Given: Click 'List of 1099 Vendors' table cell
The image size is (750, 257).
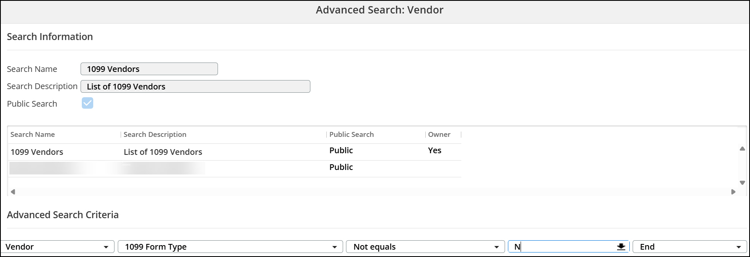Looking at the screenshot, I should tap(163, 152).
